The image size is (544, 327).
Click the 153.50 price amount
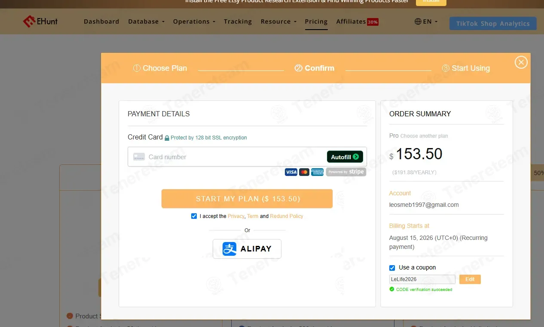pos(419,154)
